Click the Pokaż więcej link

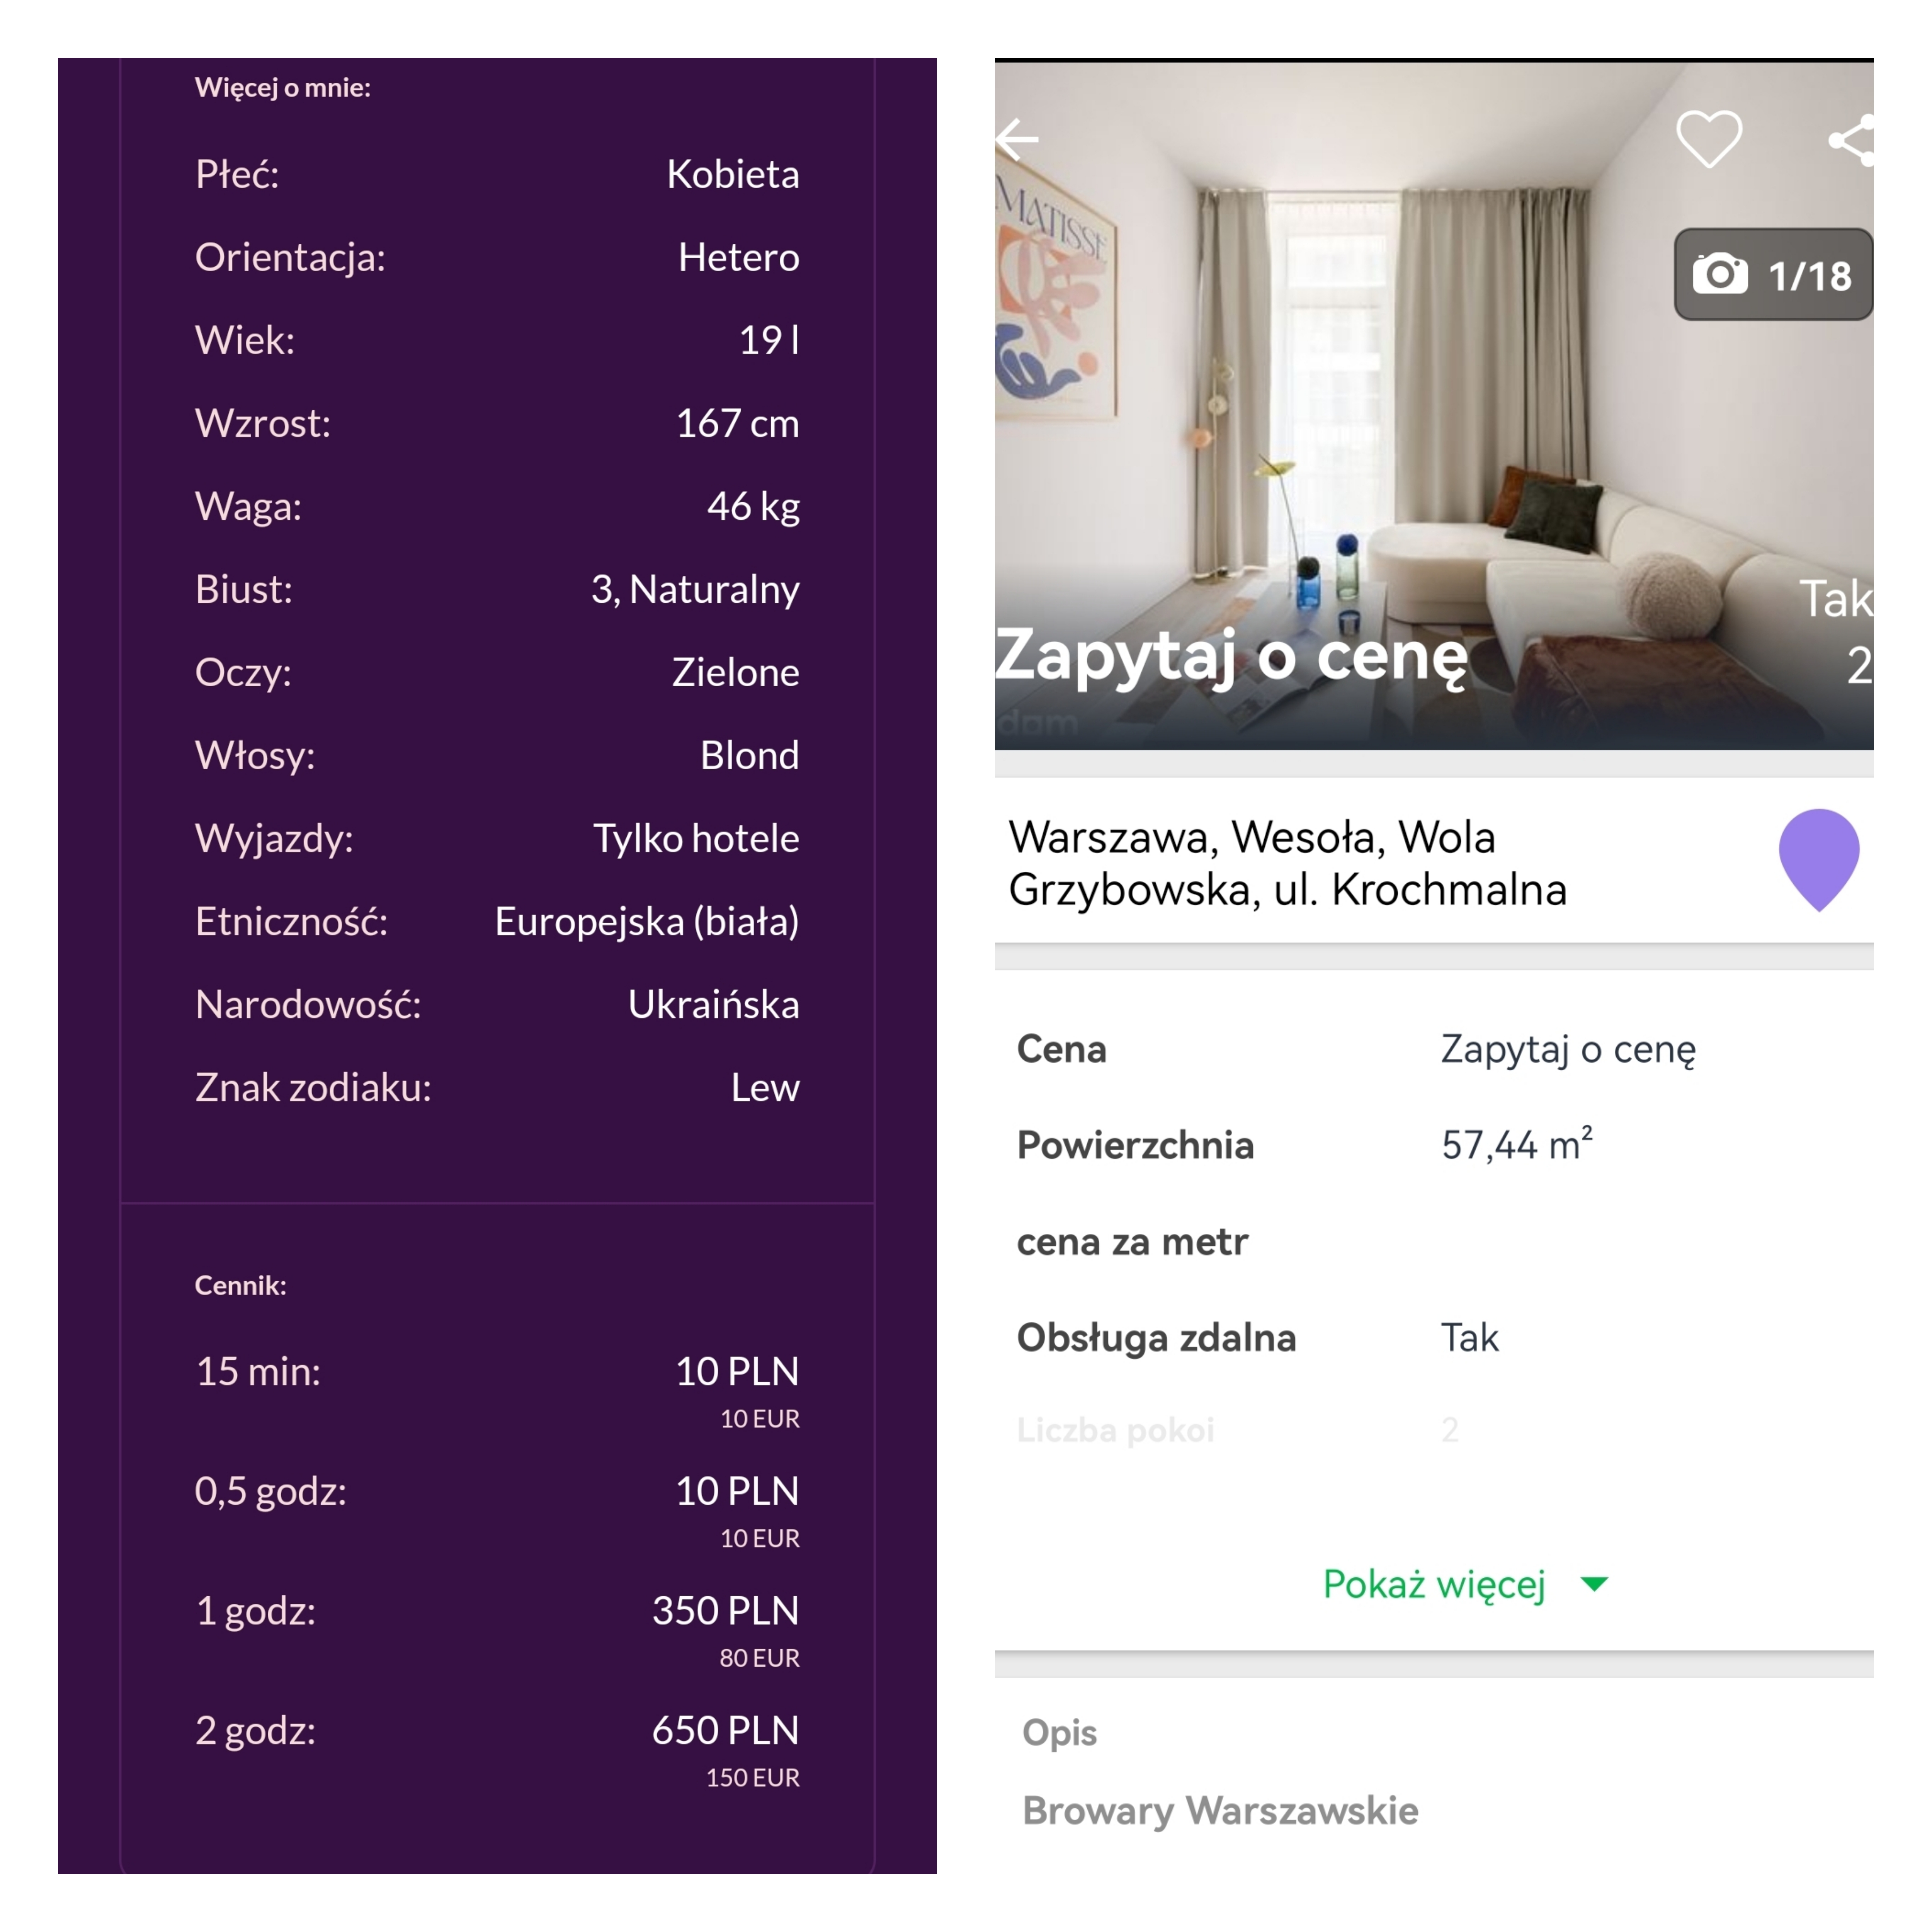(x=1434, y=1584)
